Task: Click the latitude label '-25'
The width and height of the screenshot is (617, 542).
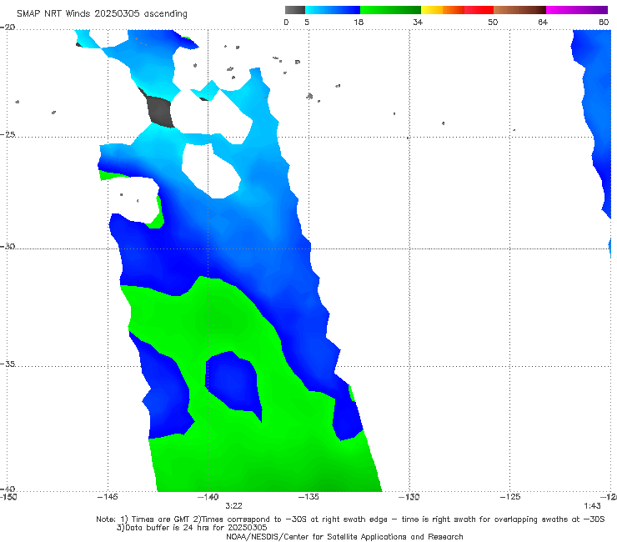Action: click(8, 134)
